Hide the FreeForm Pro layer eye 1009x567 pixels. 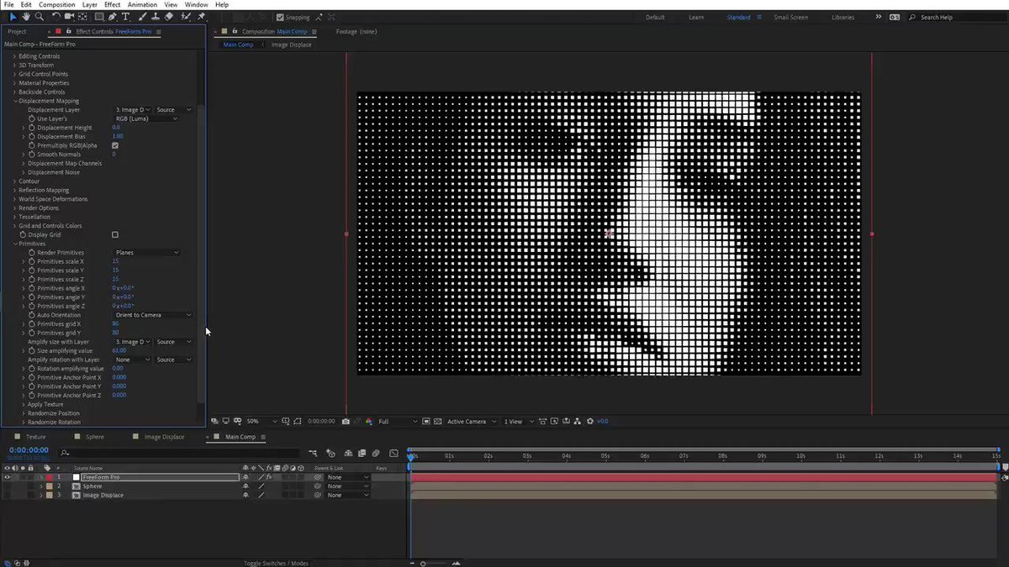8,477
